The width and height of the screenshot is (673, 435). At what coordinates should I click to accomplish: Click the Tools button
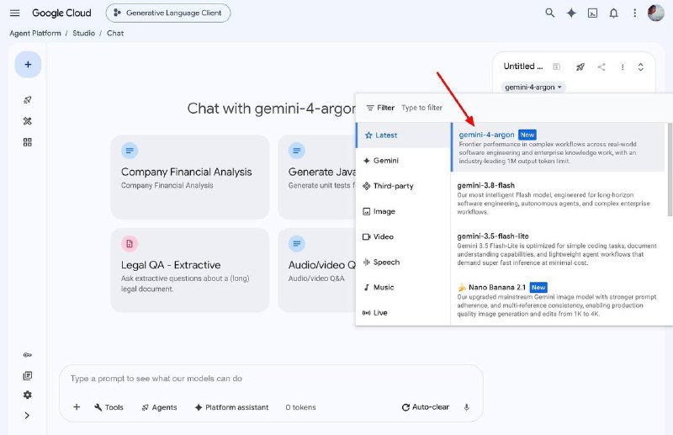[109, 407]
